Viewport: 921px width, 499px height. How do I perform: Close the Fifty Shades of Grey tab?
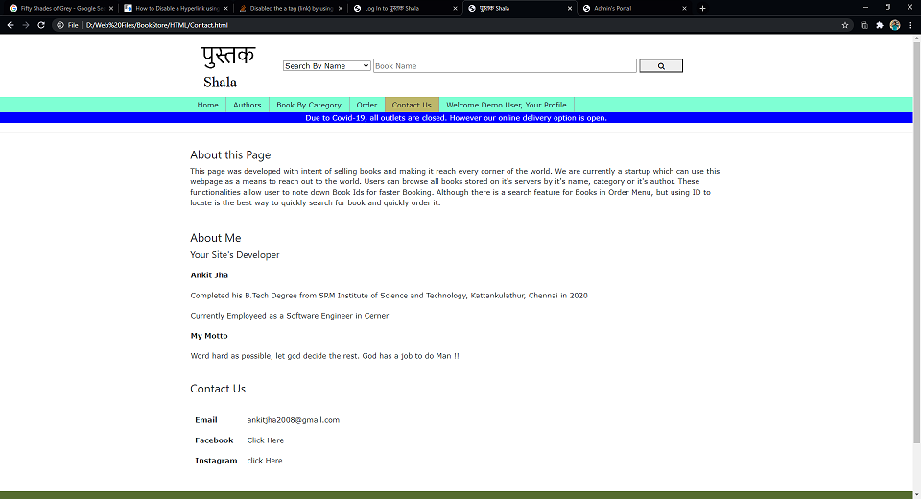coord(111,9)
